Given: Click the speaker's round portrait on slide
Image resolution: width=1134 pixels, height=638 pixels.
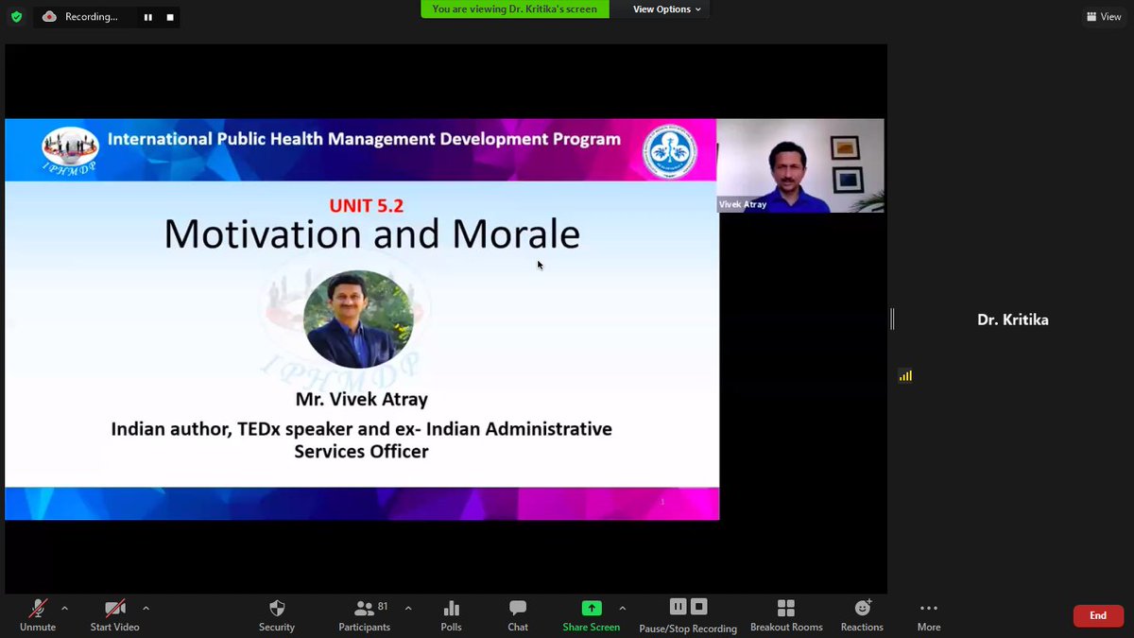Looking at the screenshot, I should click(358, 319).
